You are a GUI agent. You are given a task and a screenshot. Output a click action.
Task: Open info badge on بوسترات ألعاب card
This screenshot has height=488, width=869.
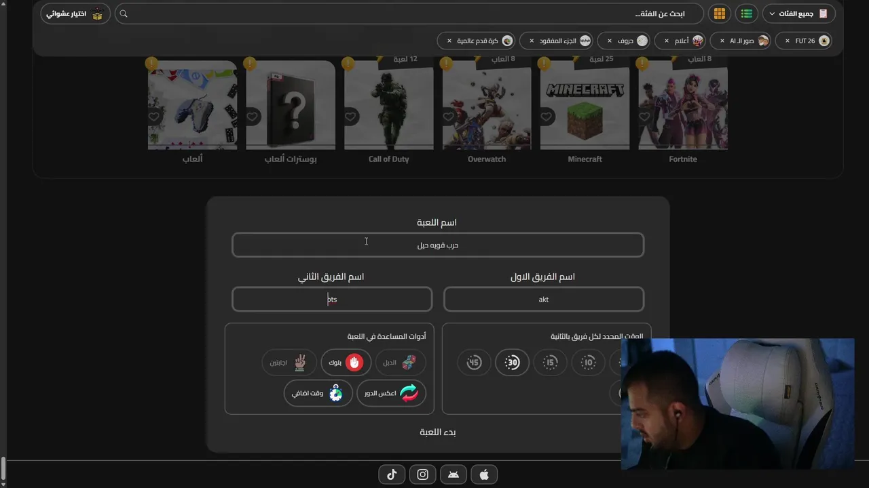click(x=250, y=64)
